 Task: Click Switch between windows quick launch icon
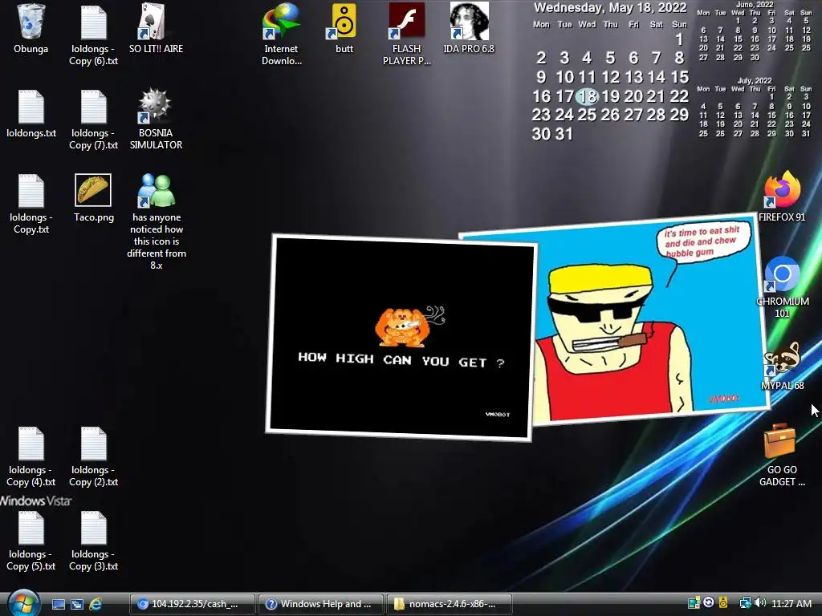click(x=77, y=604)
